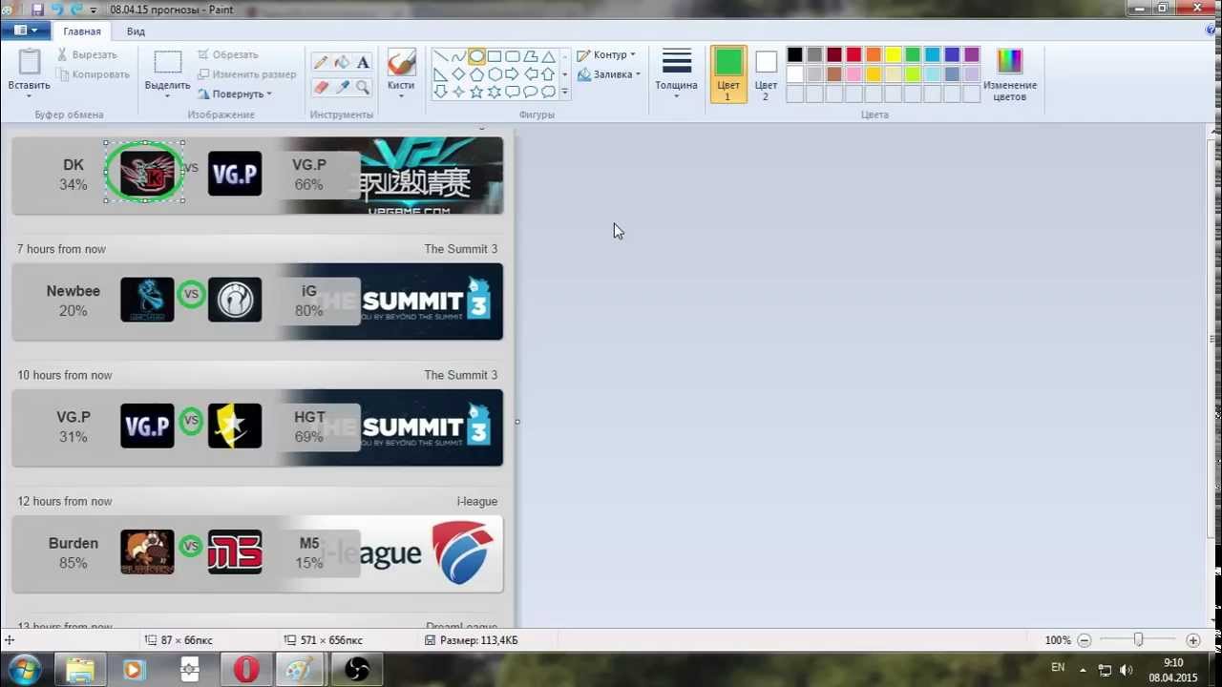
Task: Select the Pencil tool
Action: click(x=321, y=62)
